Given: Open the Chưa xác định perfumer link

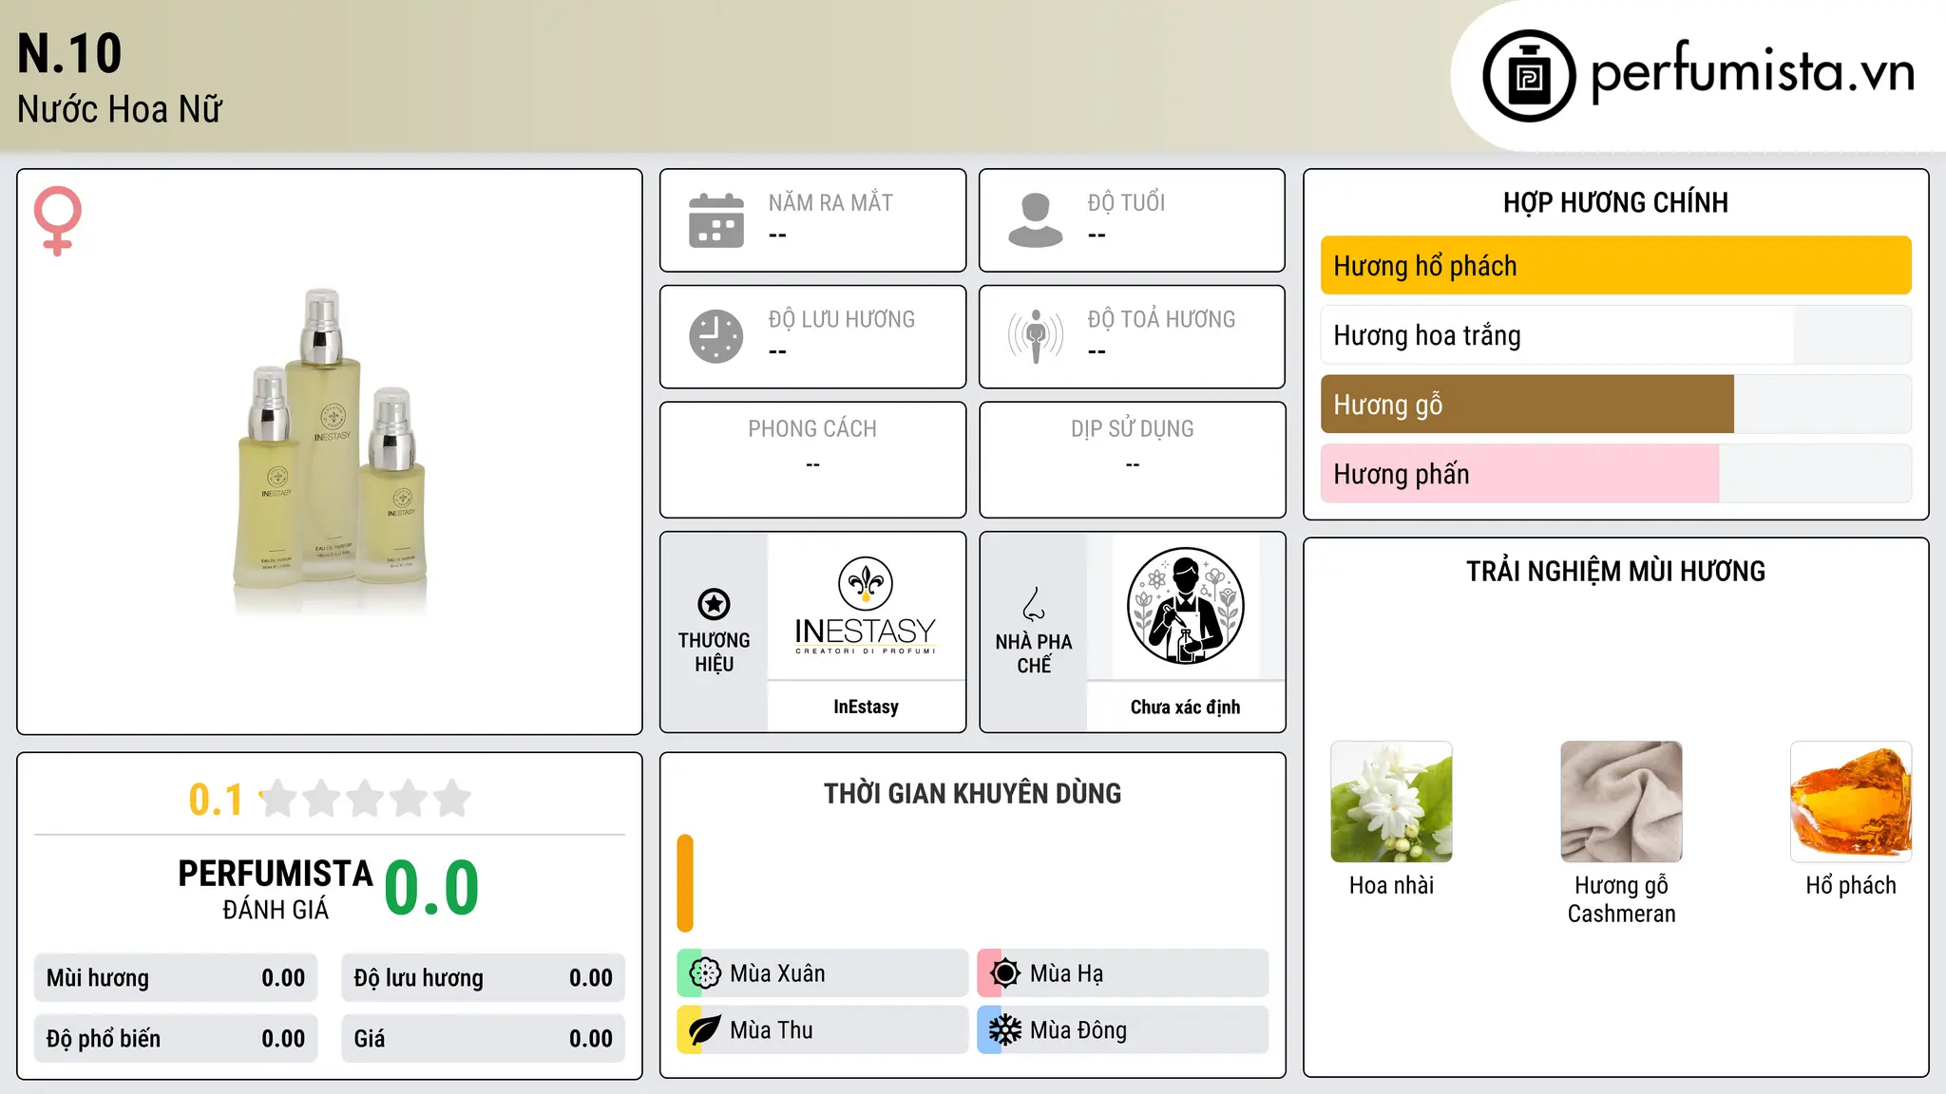Looking at the screenshot, I should point(1185,707).
